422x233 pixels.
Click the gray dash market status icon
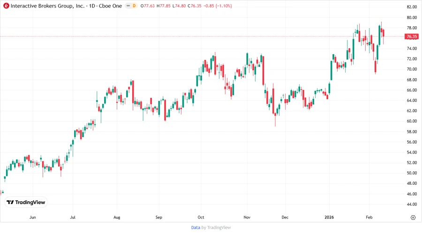pyautogui.click(x=128, y=6)
